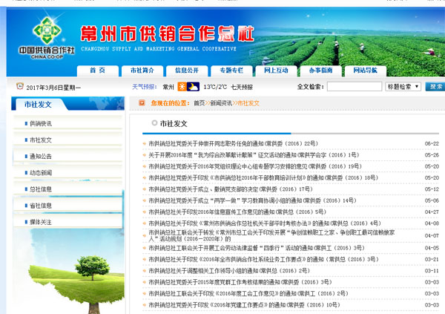
Task: Click the sunny weather icon
Action: (181, 87)
